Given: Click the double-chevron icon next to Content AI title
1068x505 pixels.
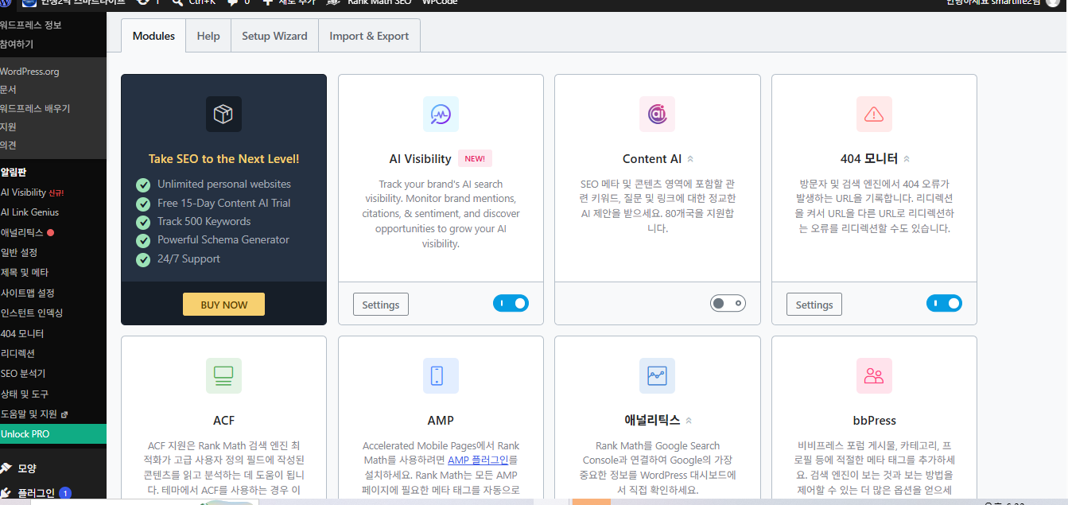Looking at the screenshot, I should click(x=690, y=159).
